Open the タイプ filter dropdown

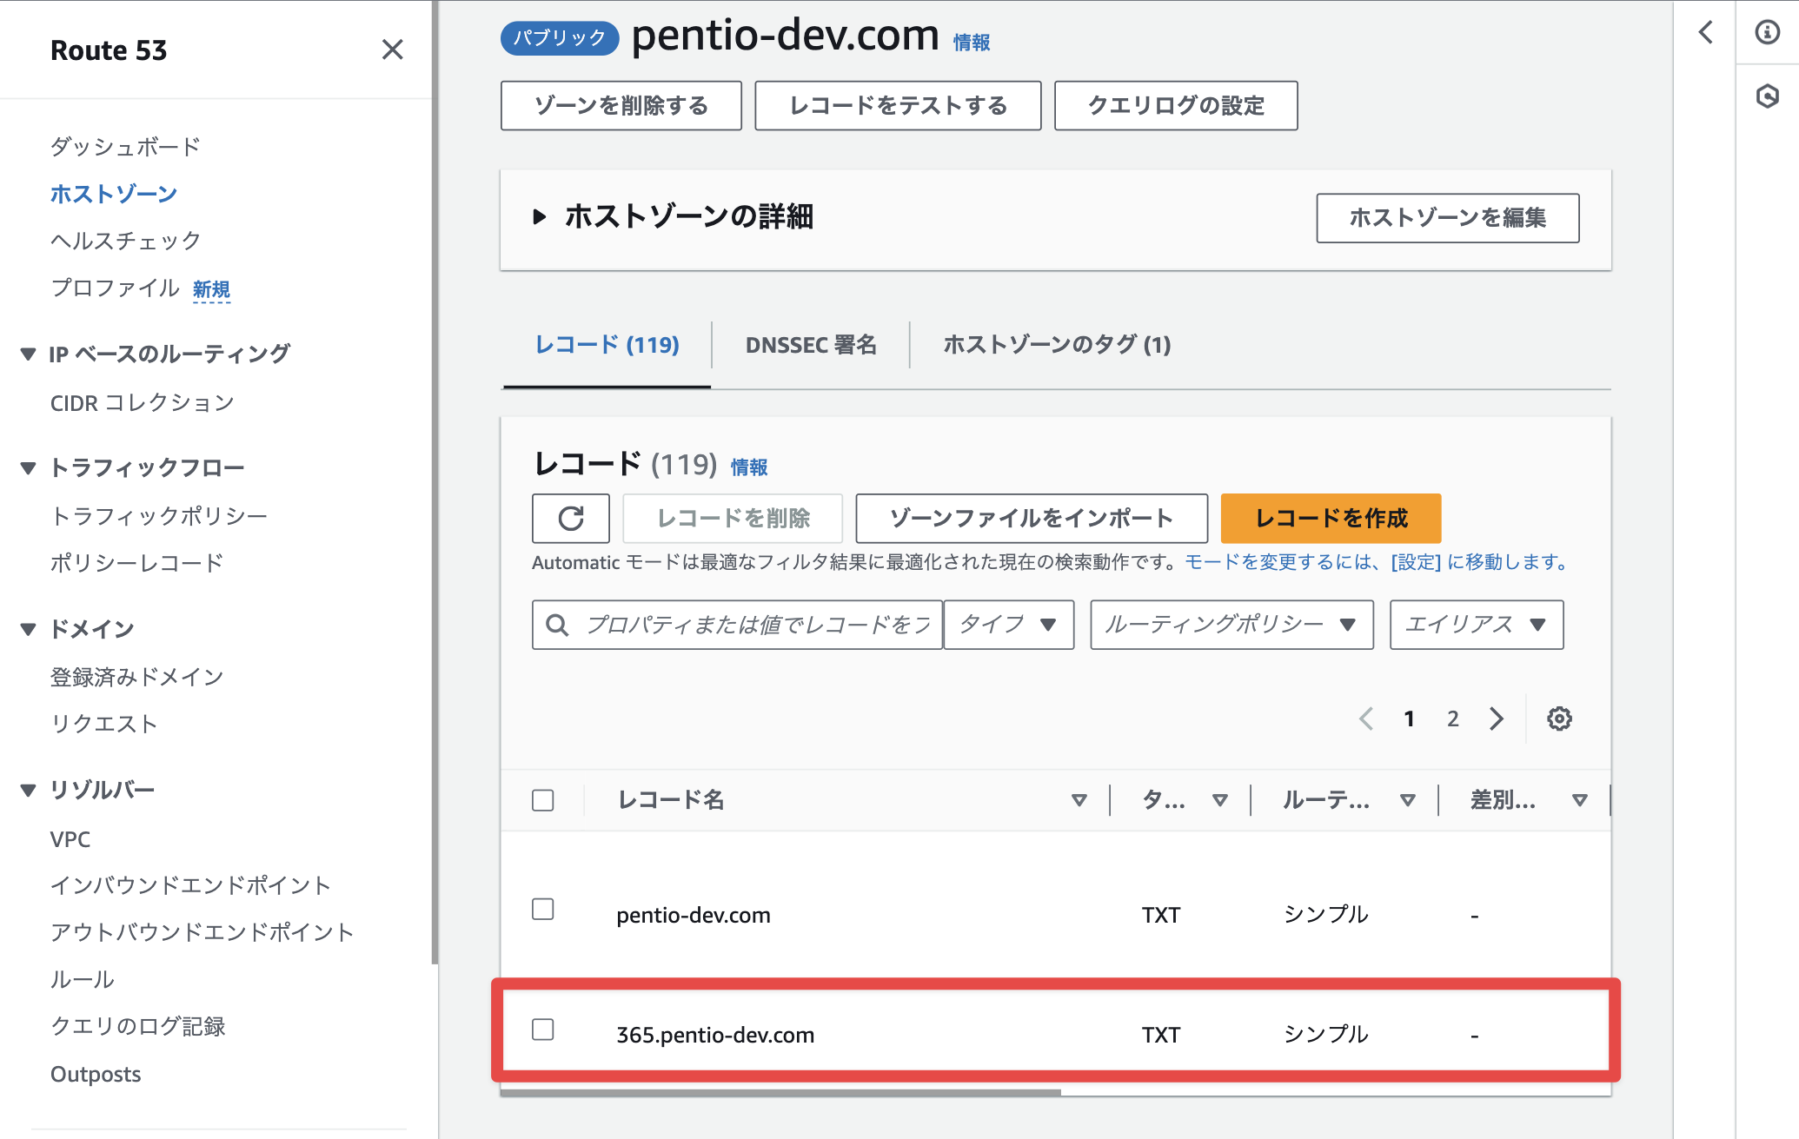click(x=1009, y=625)
